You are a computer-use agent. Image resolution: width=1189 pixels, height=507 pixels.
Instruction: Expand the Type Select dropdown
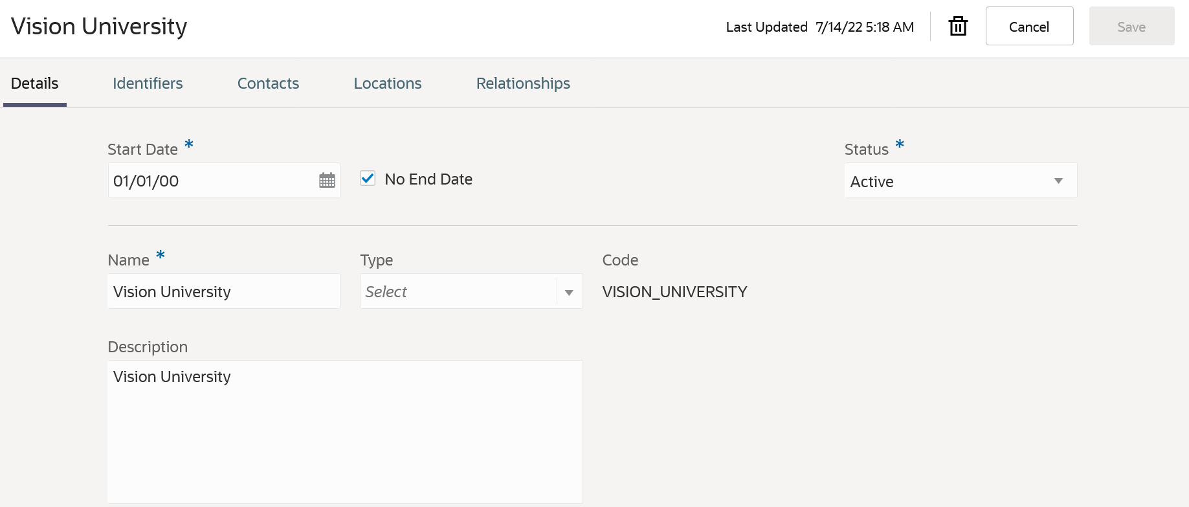[568, 292]
